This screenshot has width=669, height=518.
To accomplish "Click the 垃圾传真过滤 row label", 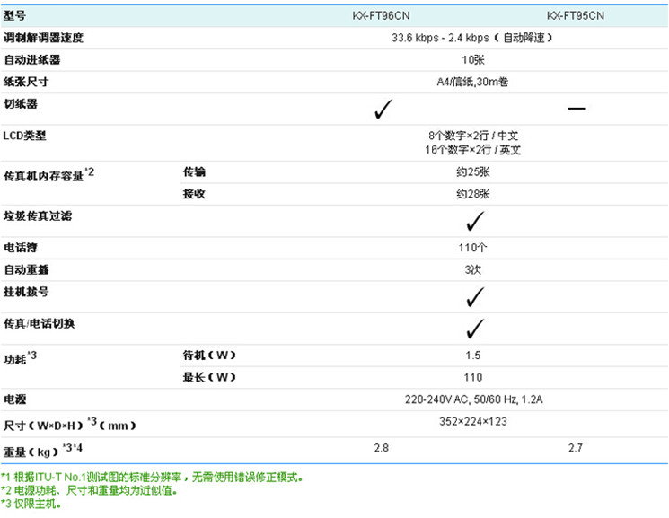I will click(38, 215).
